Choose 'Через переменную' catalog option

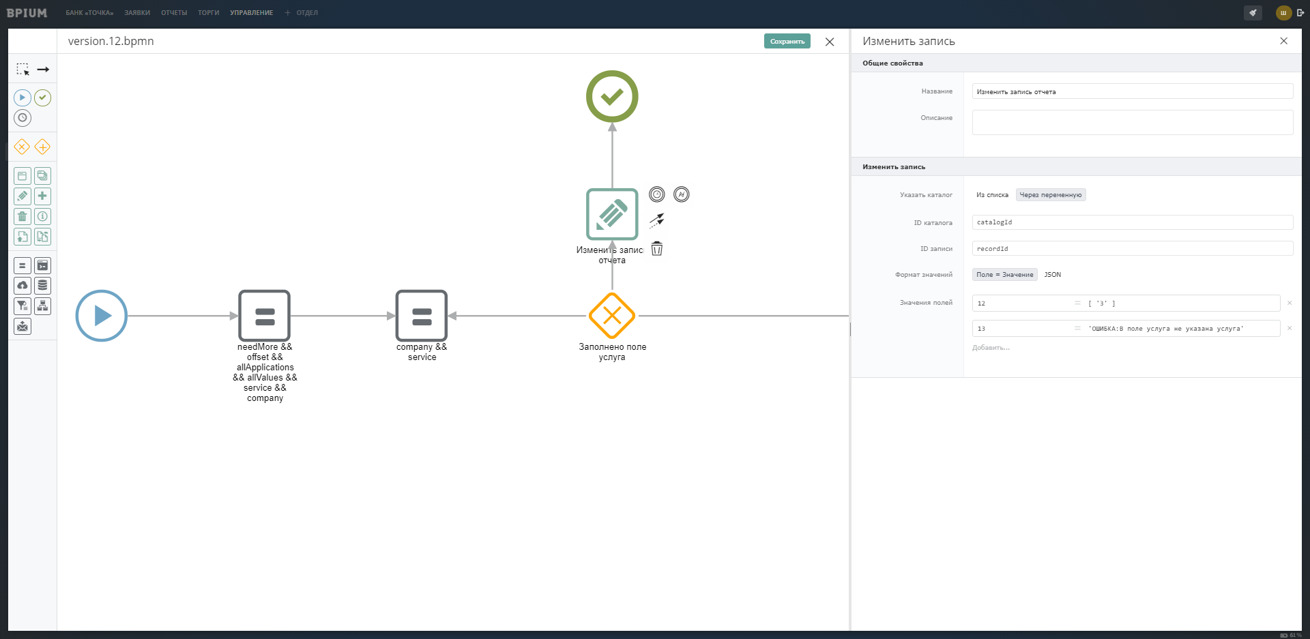1050,195
